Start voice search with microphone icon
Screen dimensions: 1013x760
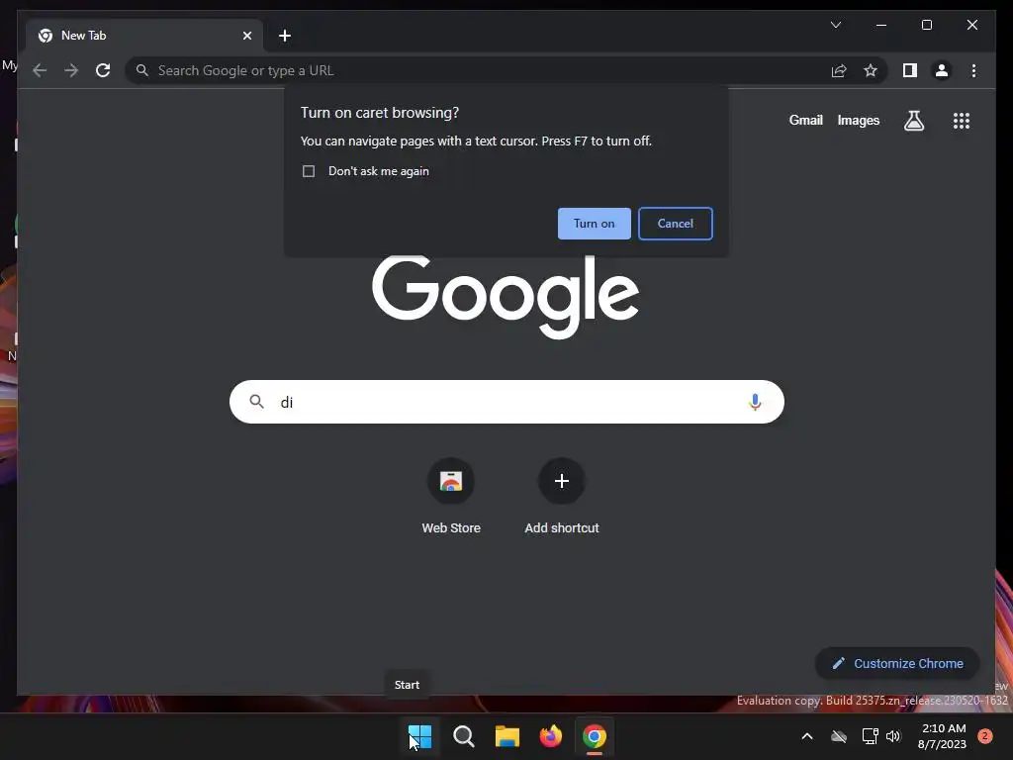click(755, 402)
